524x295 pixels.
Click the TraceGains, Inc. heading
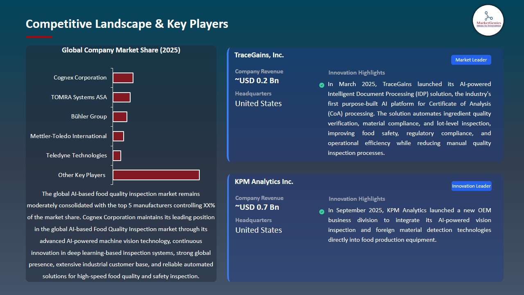(259, 55)
